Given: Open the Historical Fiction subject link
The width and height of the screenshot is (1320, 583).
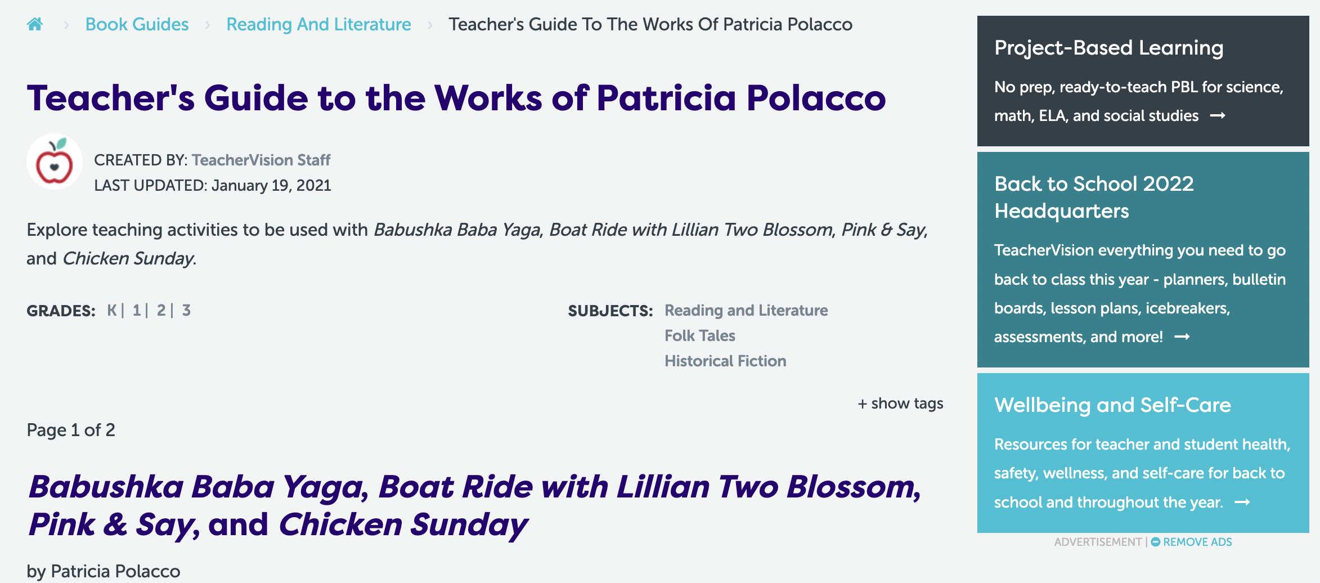Looking at the screenshot, I should [725, 361].
